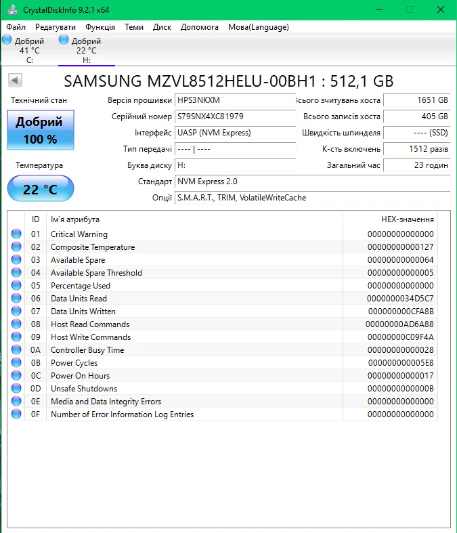Click the hex value 00000000C09F4A

point(401,337)
